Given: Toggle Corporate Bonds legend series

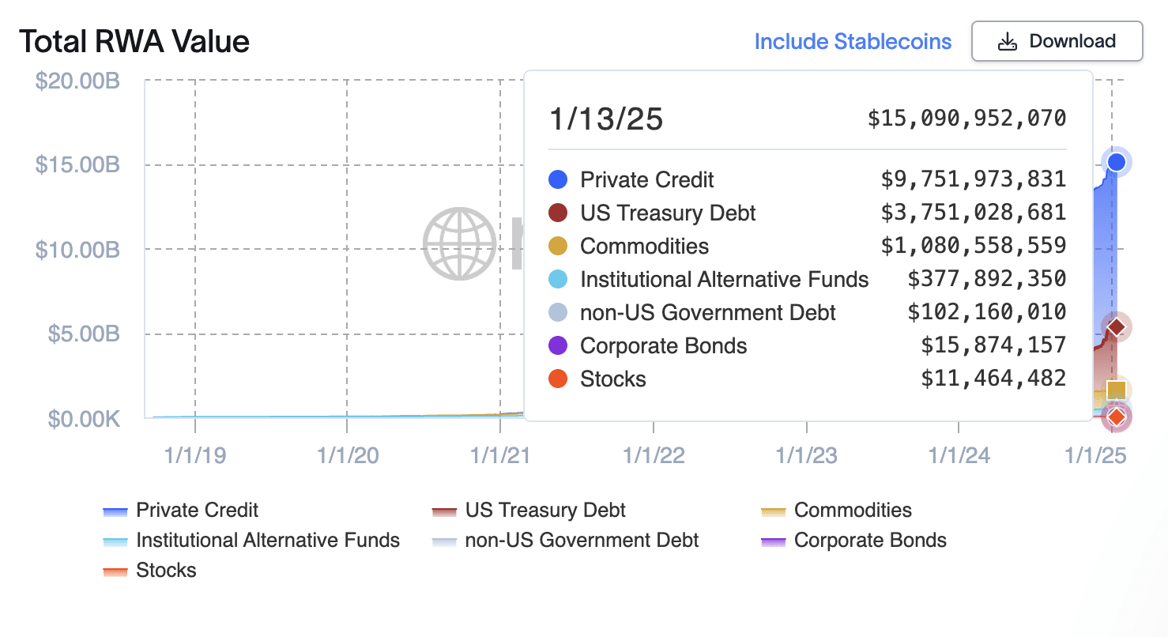Looking at the screenshot, I should click(x=854, y=541).
